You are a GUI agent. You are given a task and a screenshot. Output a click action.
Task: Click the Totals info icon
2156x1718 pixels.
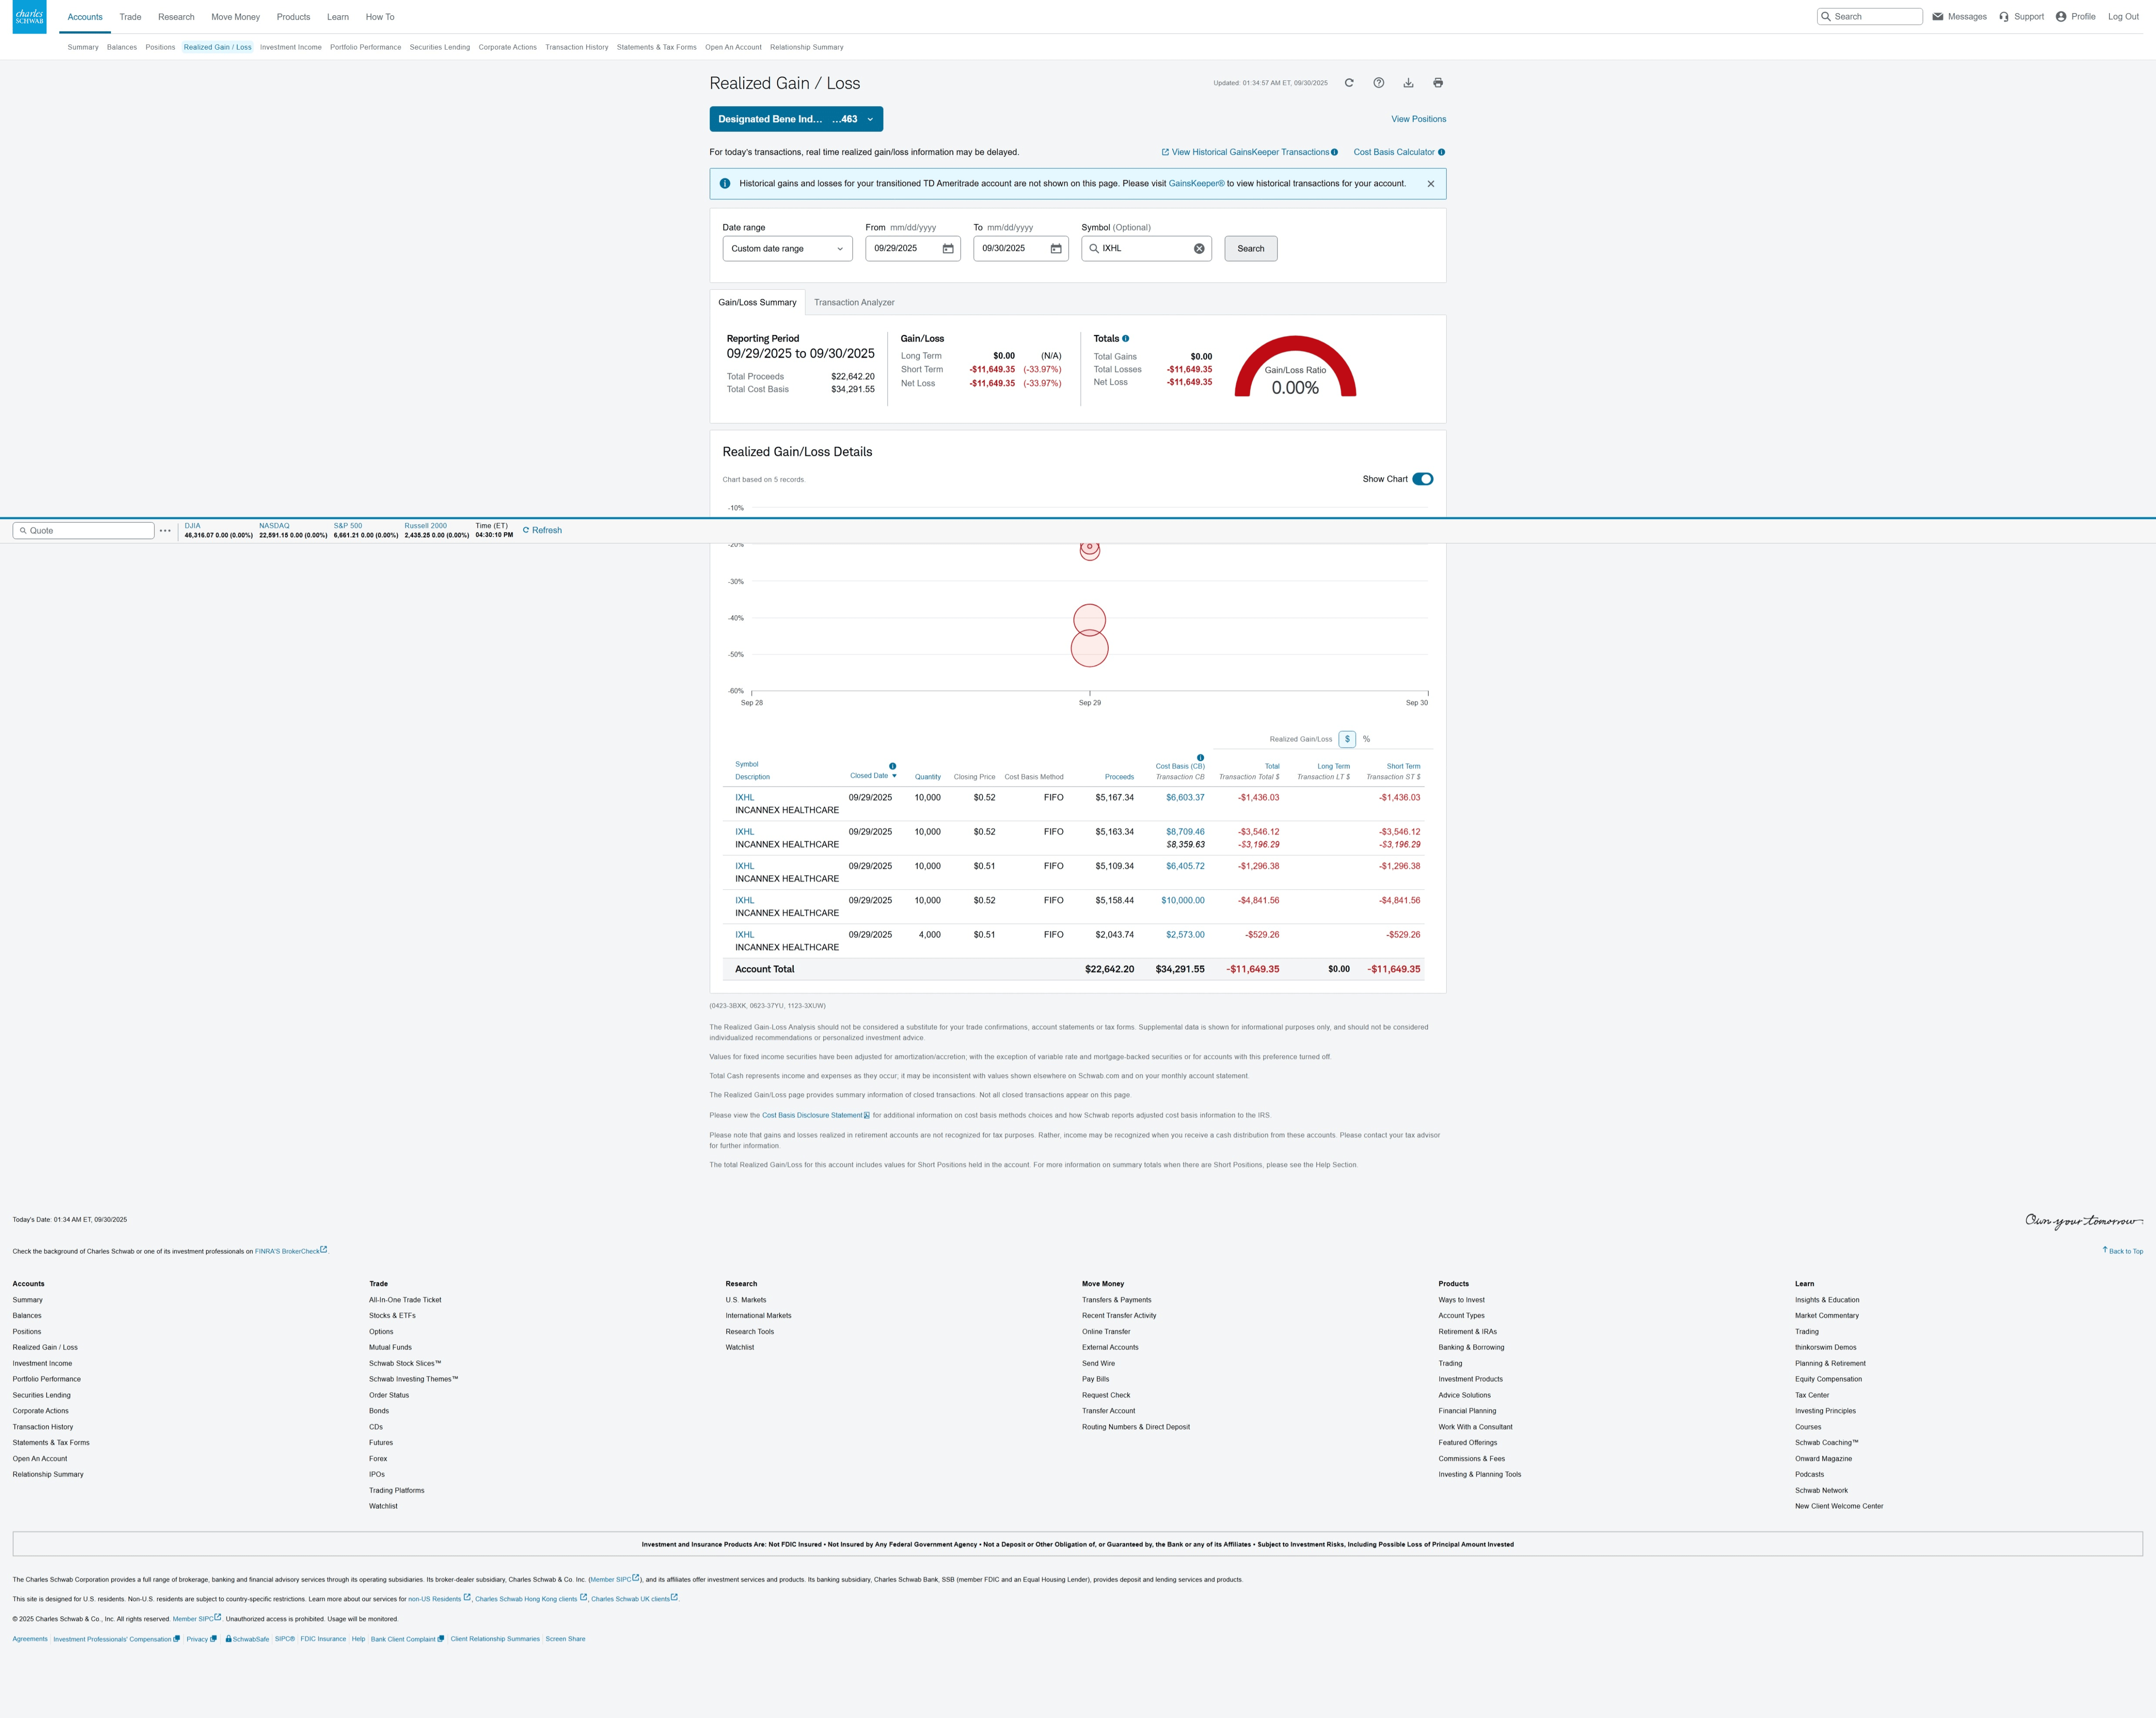click(1126, 339)
